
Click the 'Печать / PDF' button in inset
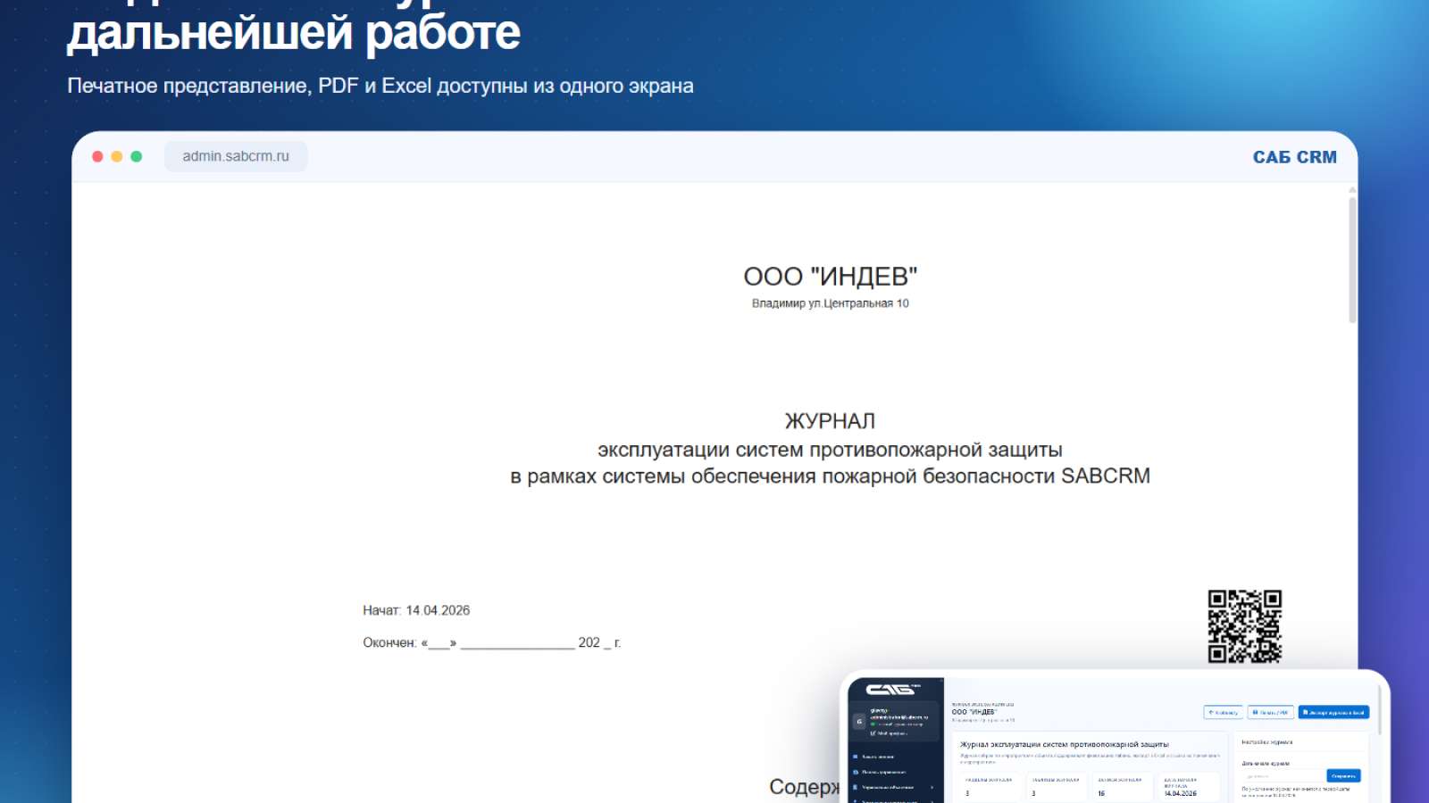click(1270, 712)
